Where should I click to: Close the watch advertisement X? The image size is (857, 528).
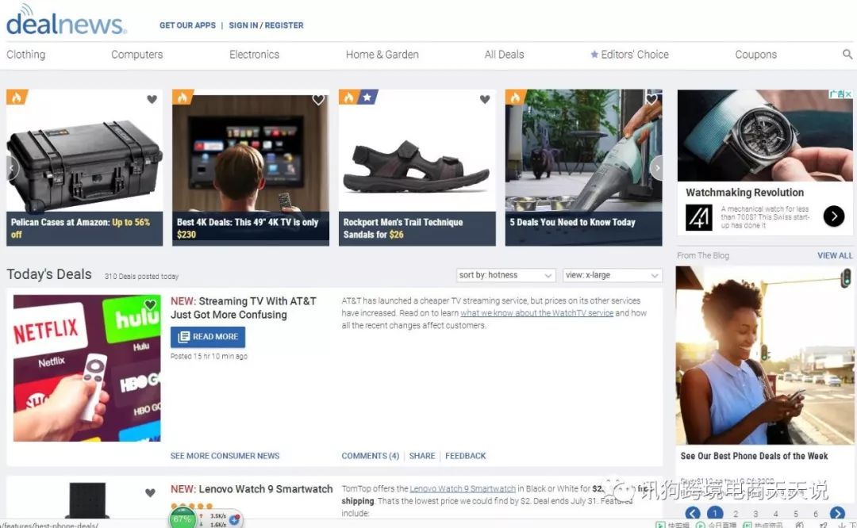point(848,94)
